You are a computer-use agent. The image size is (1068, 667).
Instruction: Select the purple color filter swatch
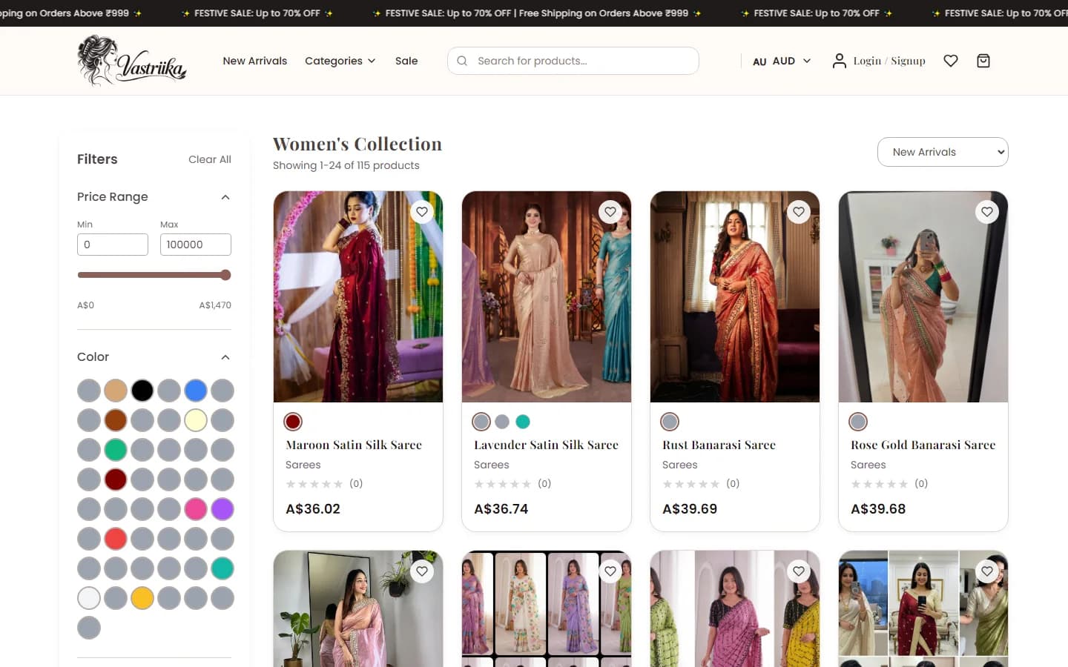tap(222, 509)
